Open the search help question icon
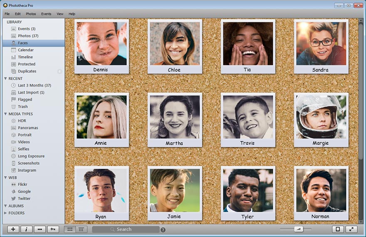The image size is (366, 237). coord(163,230)
